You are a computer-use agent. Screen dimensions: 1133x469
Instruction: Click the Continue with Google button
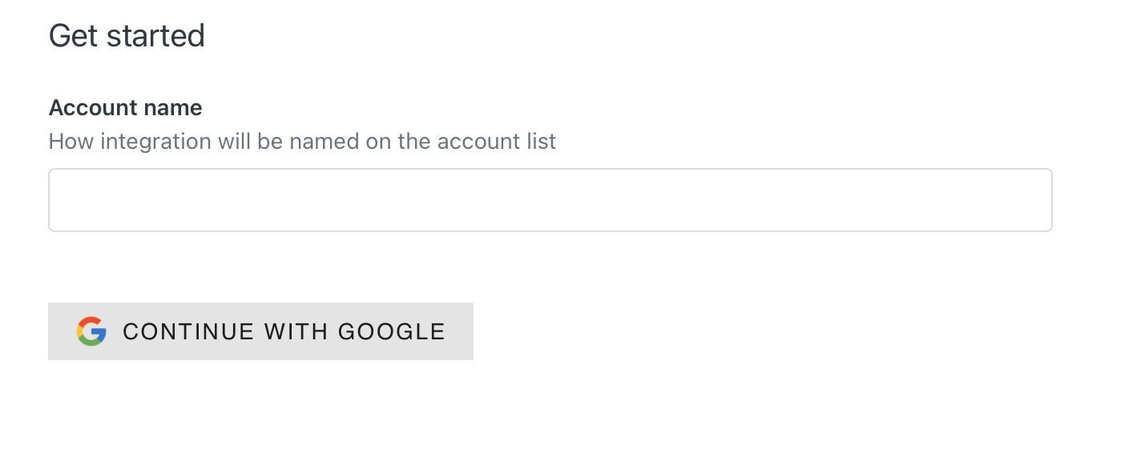tap(260, 331)
